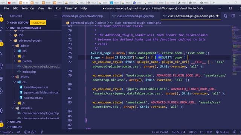Click the feedback icon in status bar
241x135 pixels.
235,132
